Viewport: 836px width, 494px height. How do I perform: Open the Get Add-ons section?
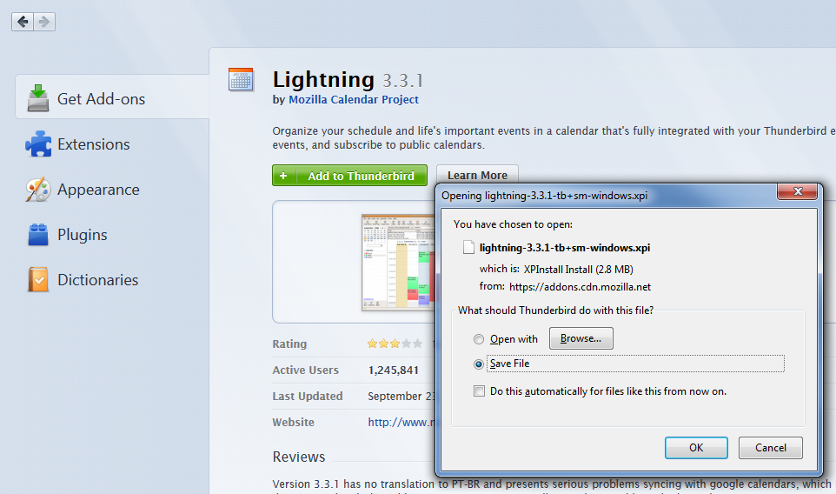coord(112,97)
